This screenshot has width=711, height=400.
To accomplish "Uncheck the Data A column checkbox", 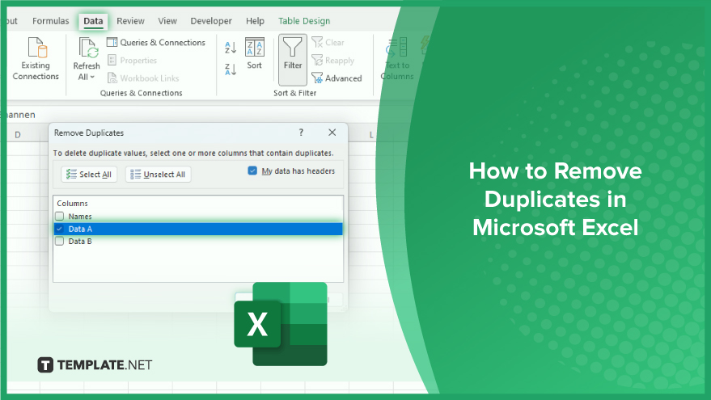I will 59,229.
